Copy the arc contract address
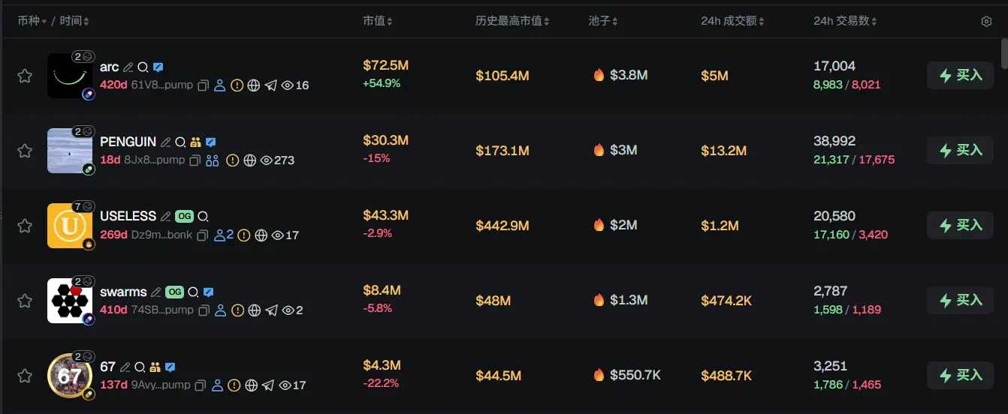This screenshot has height=414, width=1008. tap(203, 85)
